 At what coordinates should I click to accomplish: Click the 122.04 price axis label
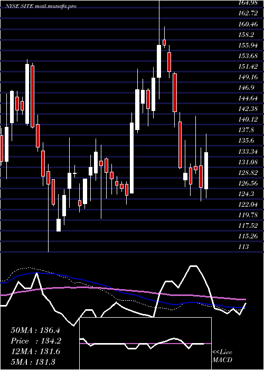click(248, 205)
